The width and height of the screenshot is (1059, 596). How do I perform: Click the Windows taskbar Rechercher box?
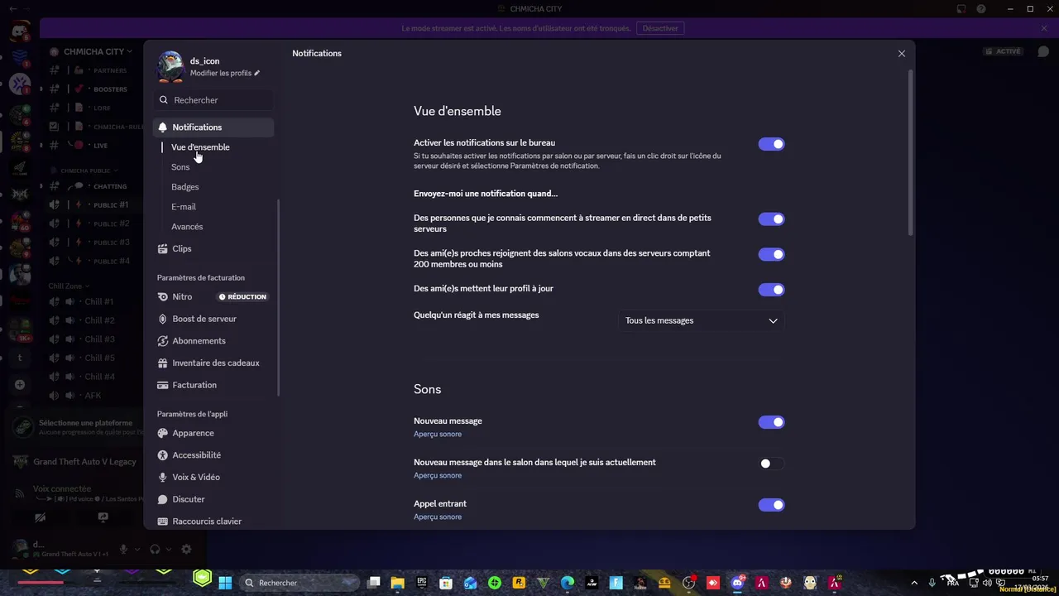point(299,583)
